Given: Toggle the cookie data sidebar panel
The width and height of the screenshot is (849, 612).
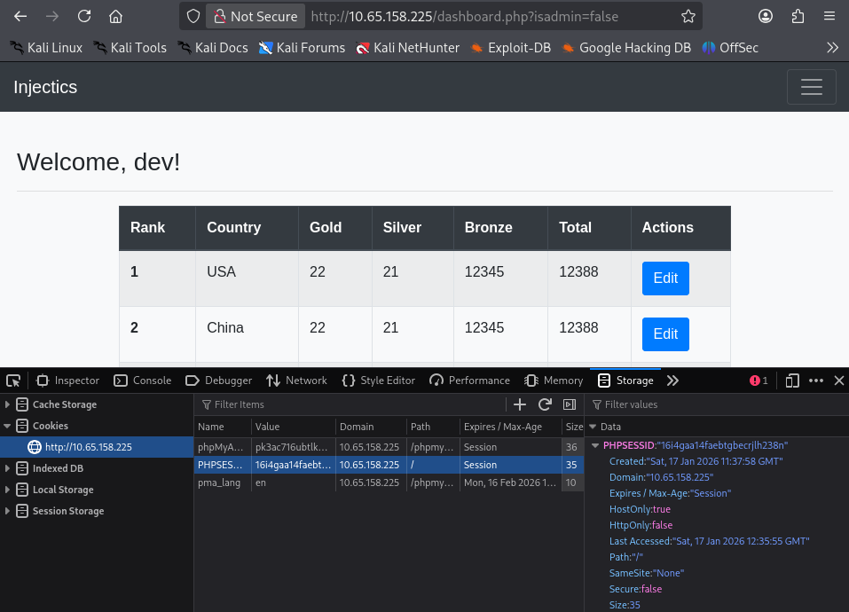Looking at the screenshot, I should [570, 404].
